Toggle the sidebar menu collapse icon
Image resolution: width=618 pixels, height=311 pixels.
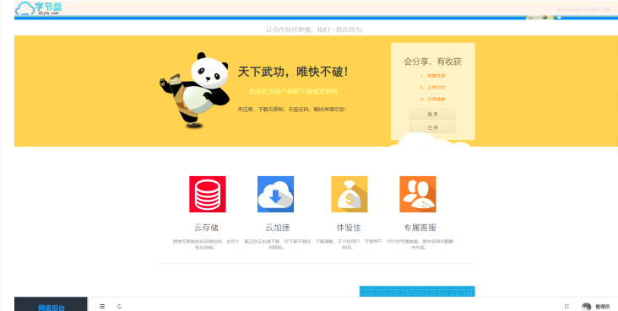102,306
